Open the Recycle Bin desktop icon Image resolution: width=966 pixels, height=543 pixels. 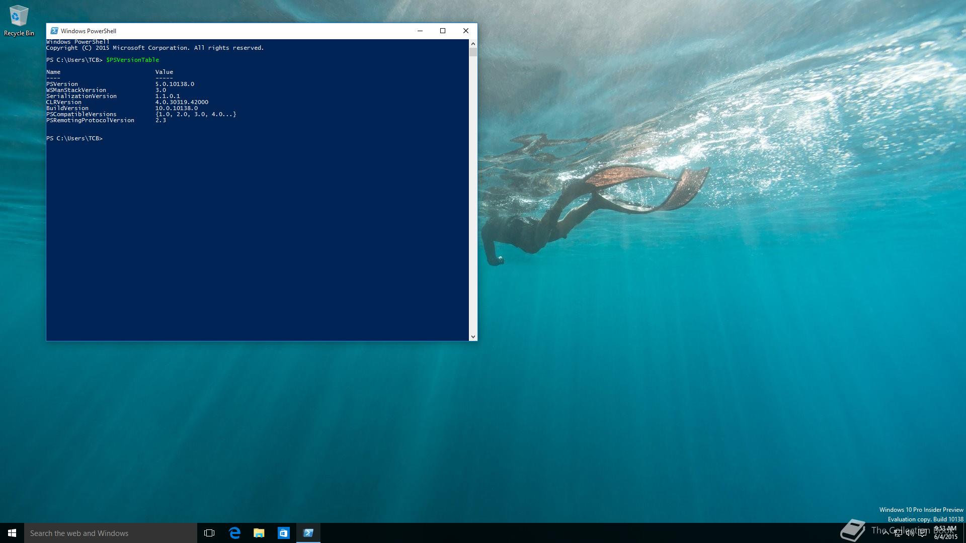pos(19,21)
